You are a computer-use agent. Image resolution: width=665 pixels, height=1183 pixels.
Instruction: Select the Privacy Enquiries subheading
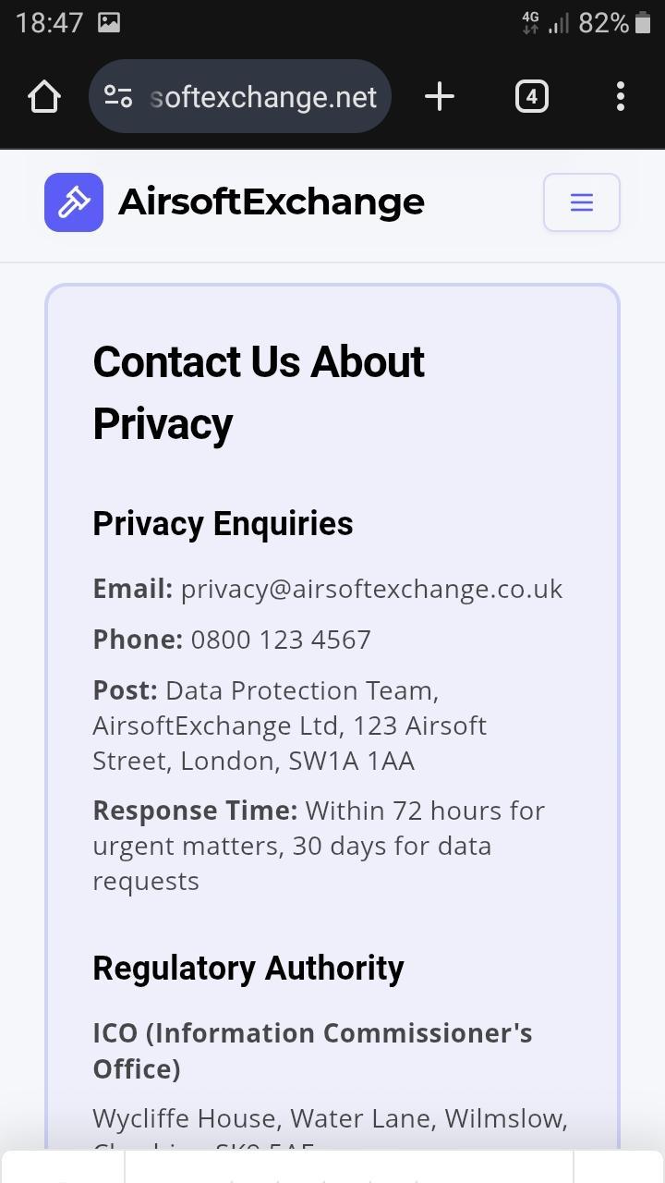tap(223, 523)
